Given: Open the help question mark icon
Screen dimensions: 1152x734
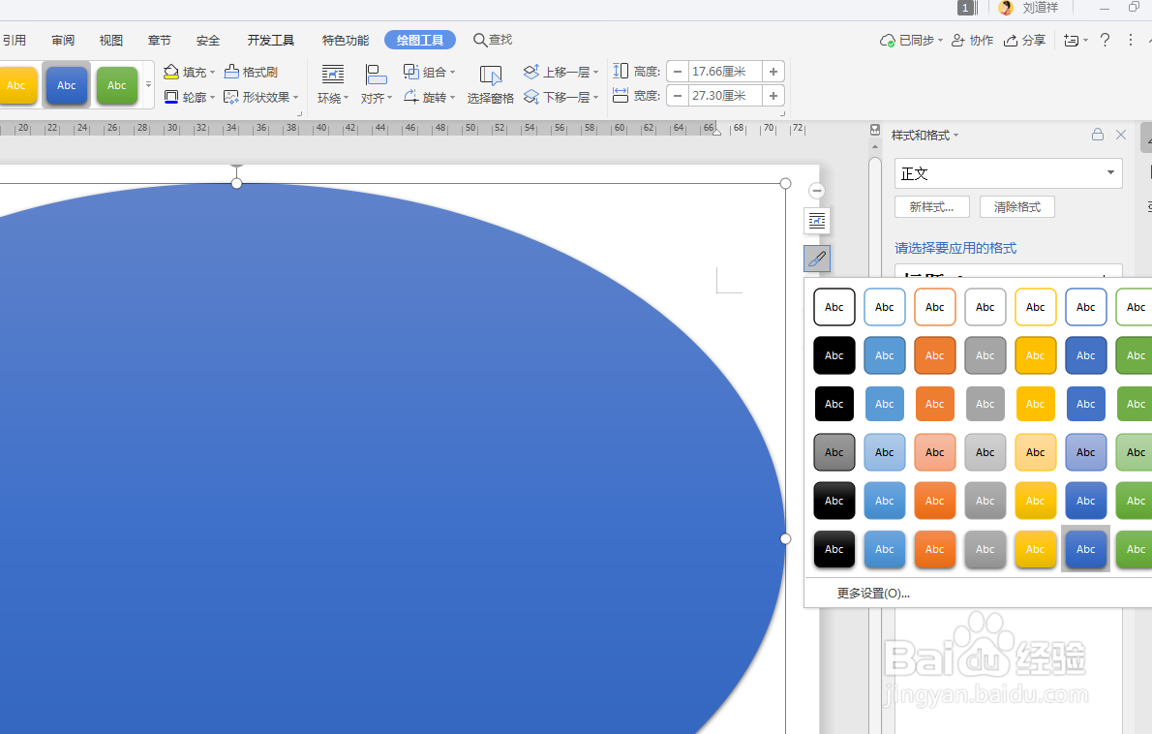Looking at the screenshot, I should [x=1105, y=40].
